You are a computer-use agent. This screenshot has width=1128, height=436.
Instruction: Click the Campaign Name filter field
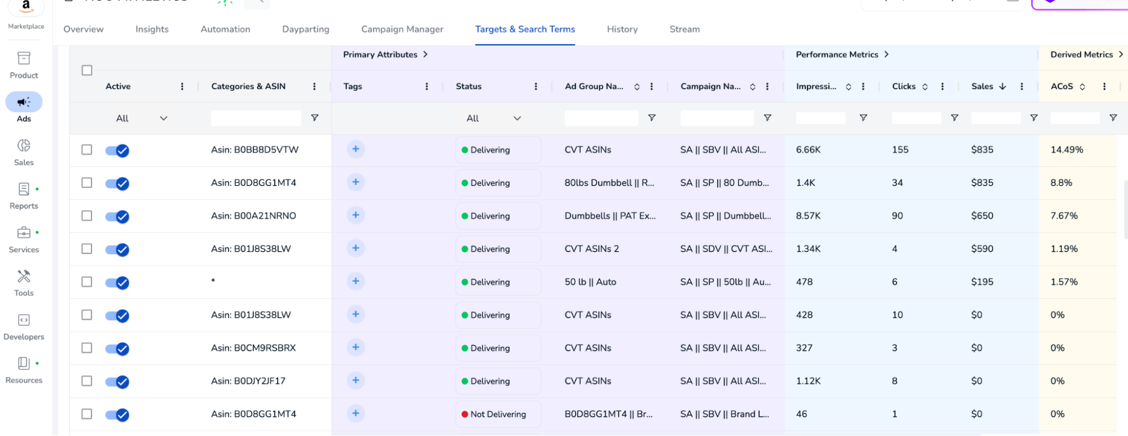(x=717, y=118)
